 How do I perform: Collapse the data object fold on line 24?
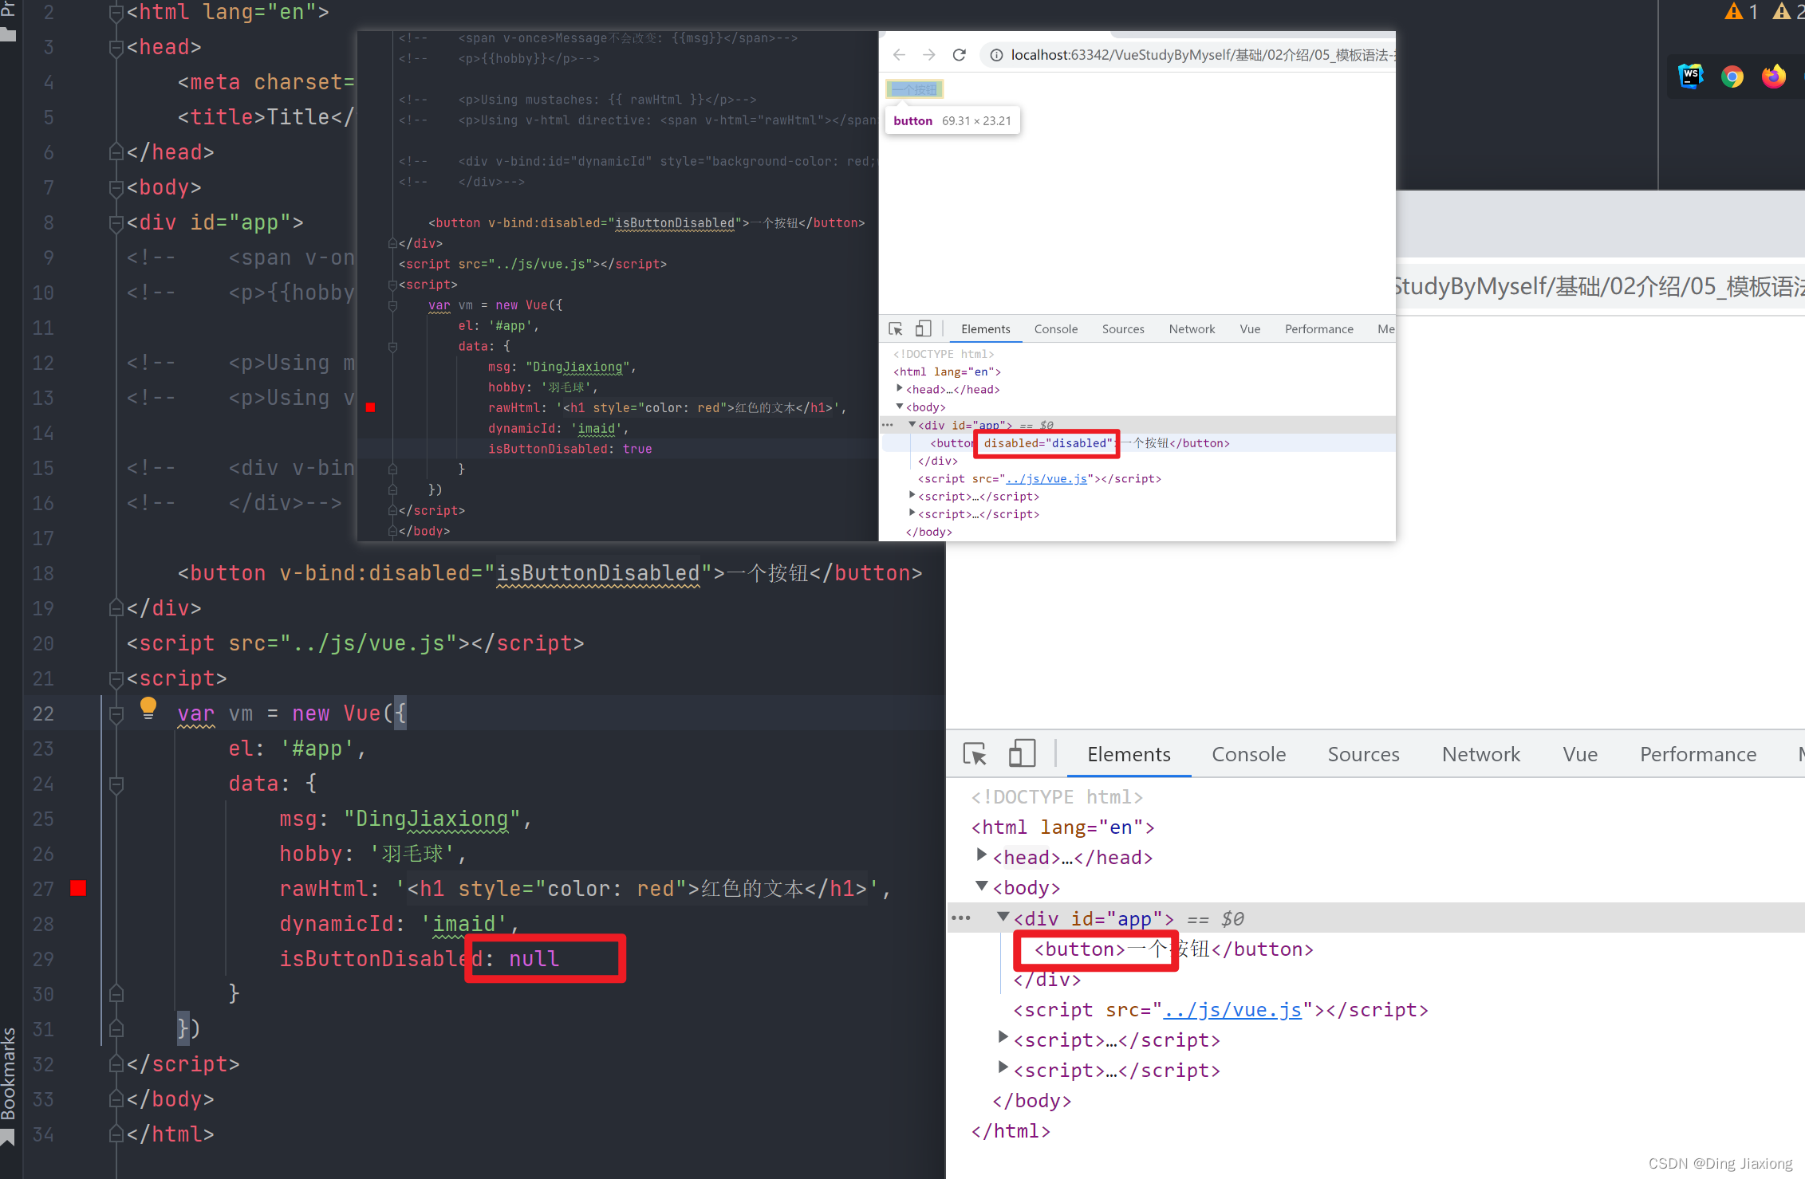(116, 784)
